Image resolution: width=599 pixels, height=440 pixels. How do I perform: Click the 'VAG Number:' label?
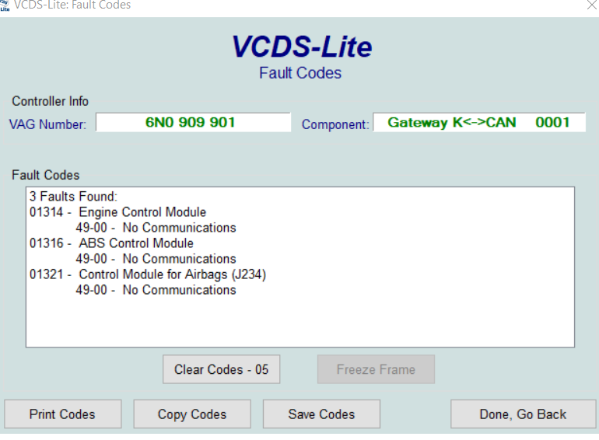(x=47, y=124)
